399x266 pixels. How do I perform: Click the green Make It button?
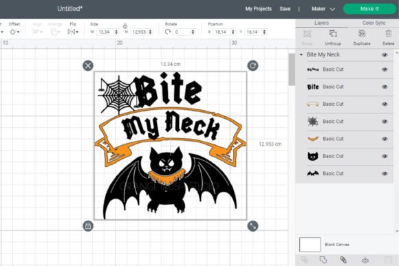point(369,9)
